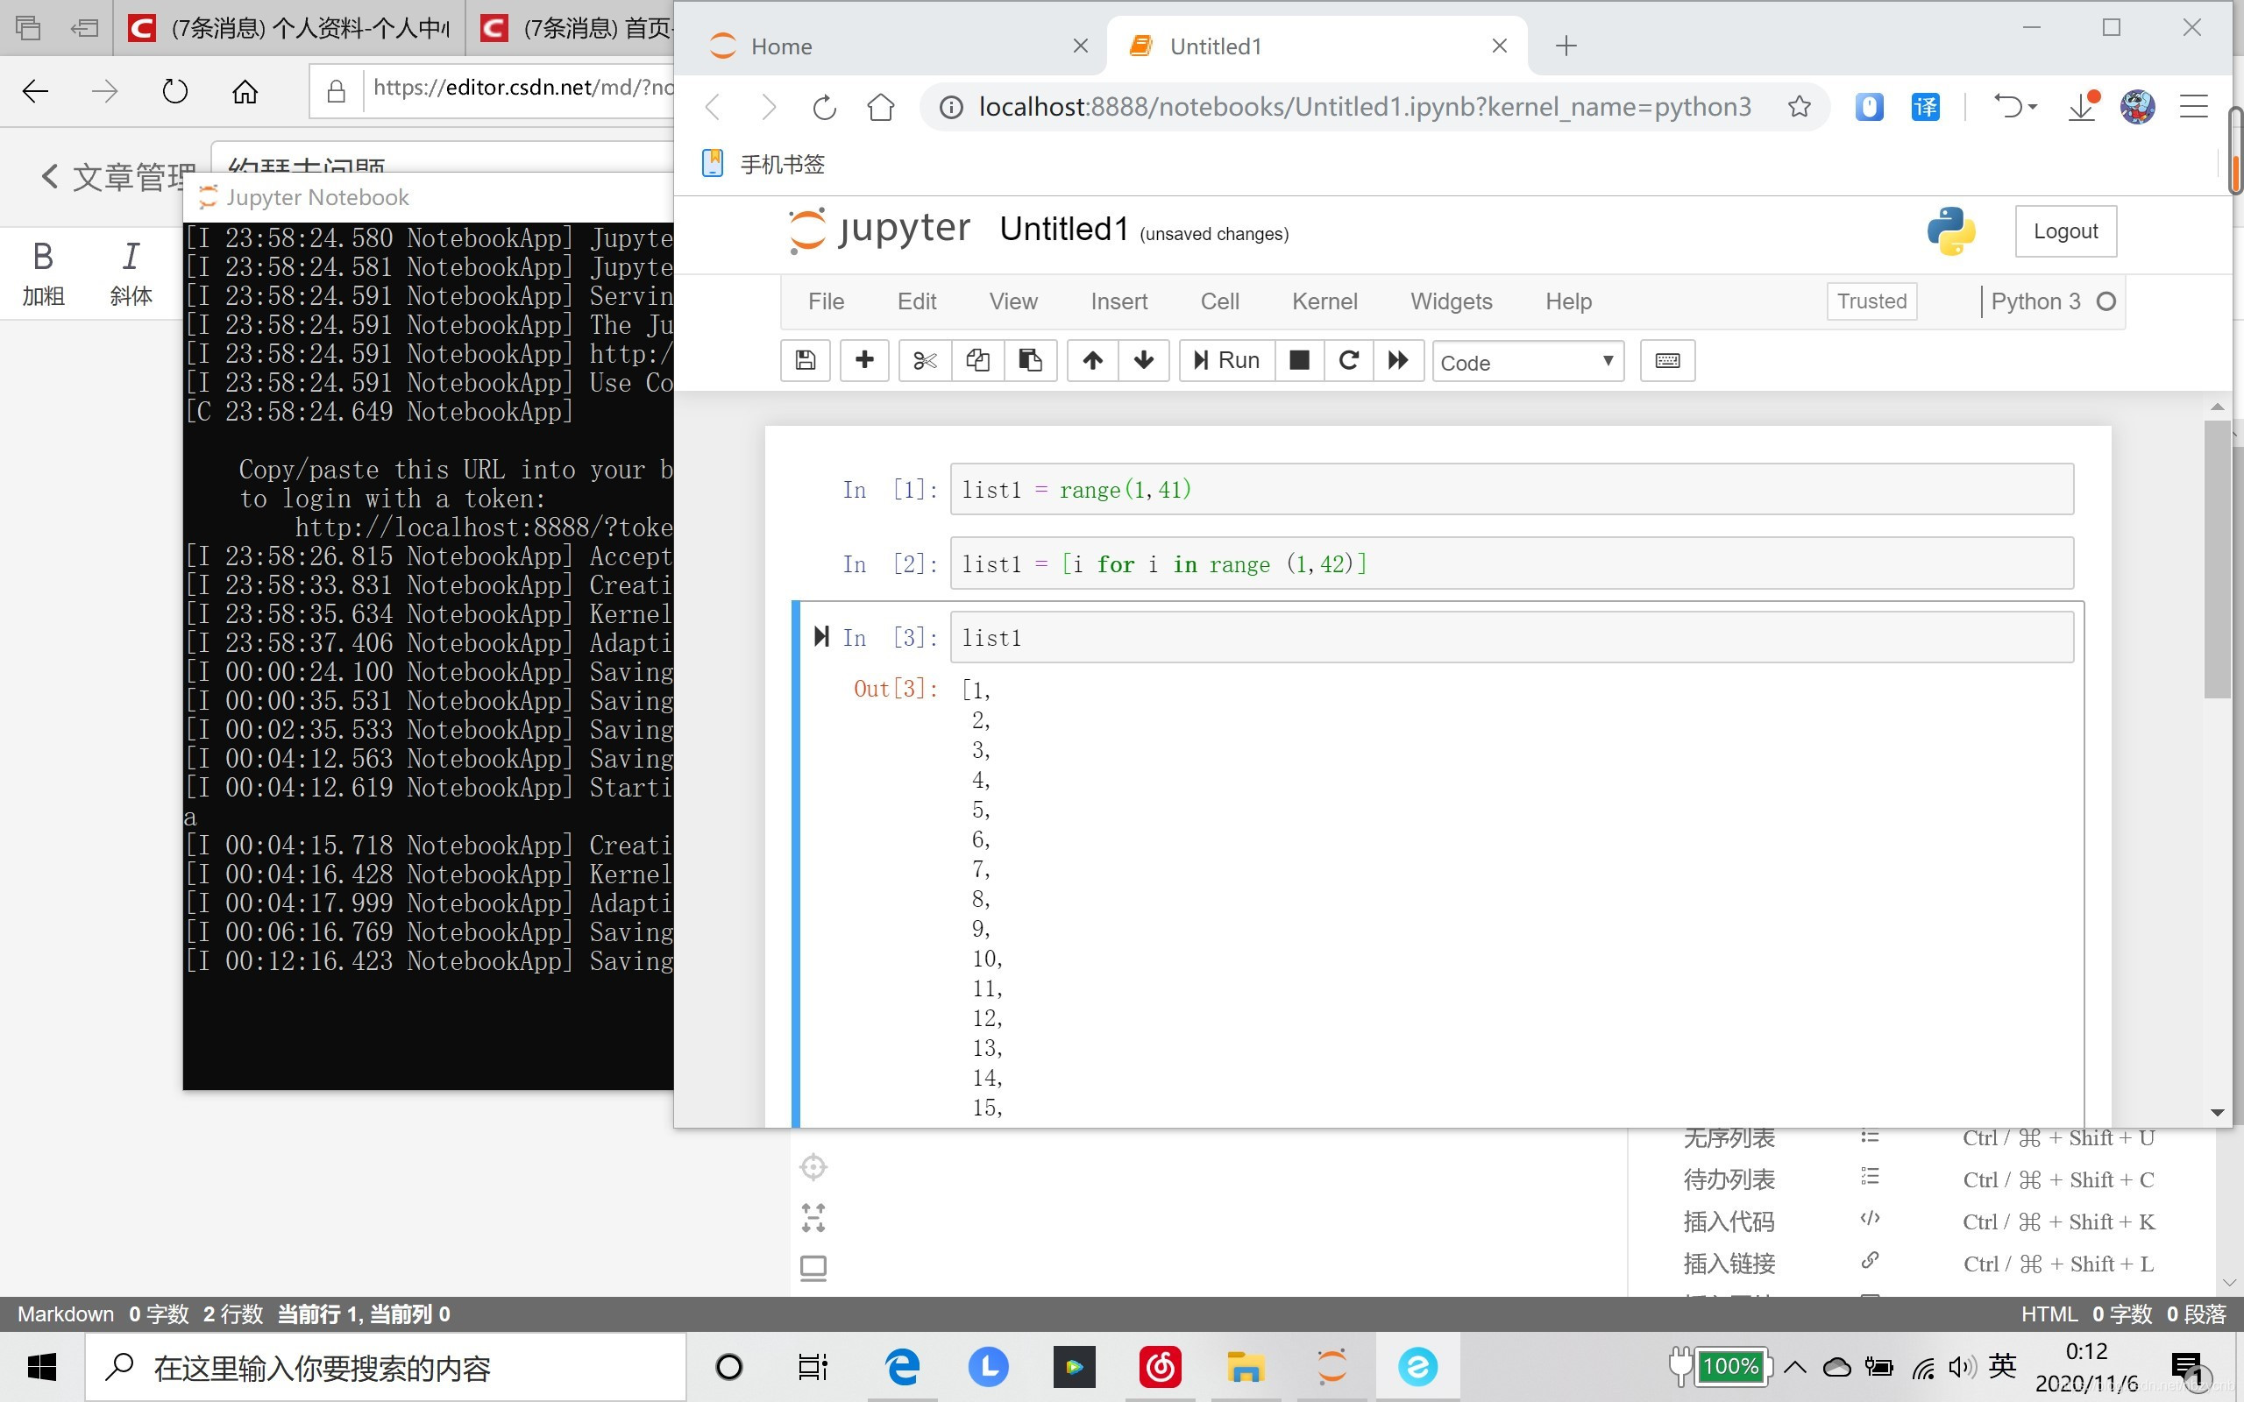2244x1402 pixels.
Task: Open the cell type Code dropdown
Action: tap(1527, 362)
